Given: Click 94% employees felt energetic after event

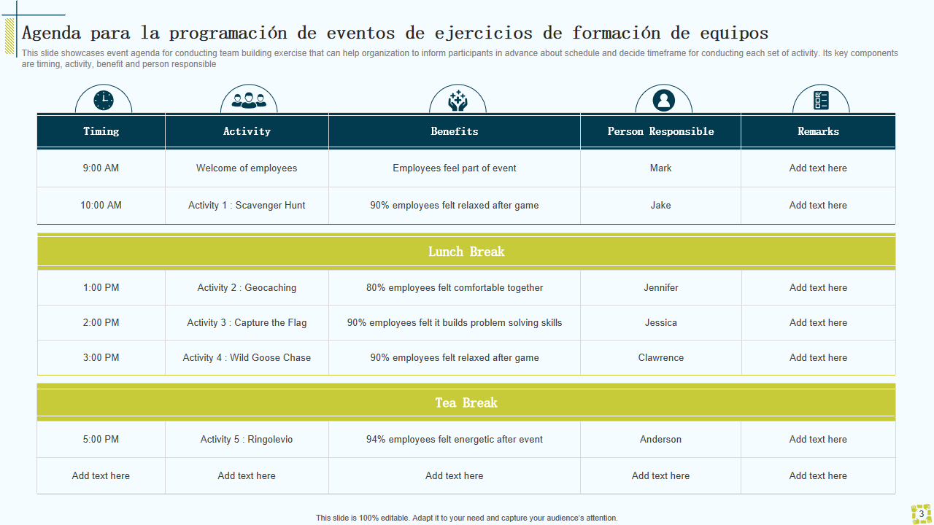Looking at the screenshot, I should [x=455, y=440].
